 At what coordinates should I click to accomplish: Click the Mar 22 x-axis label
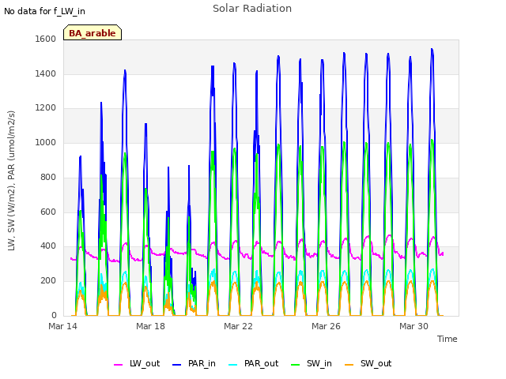238,326
